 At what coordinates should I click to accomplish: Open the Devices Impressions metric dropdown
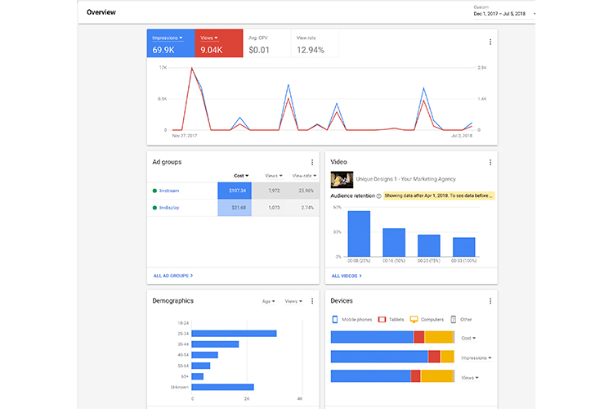pyautogui.click(x=477, y=357)
